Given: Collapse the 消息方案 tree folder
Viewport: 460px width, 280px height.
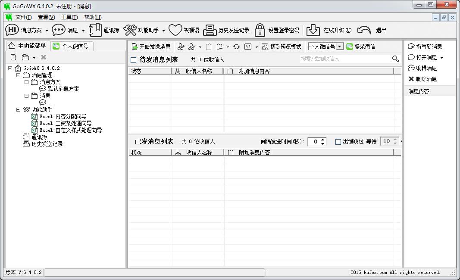Looking at the screenshot, I should 26,82.
